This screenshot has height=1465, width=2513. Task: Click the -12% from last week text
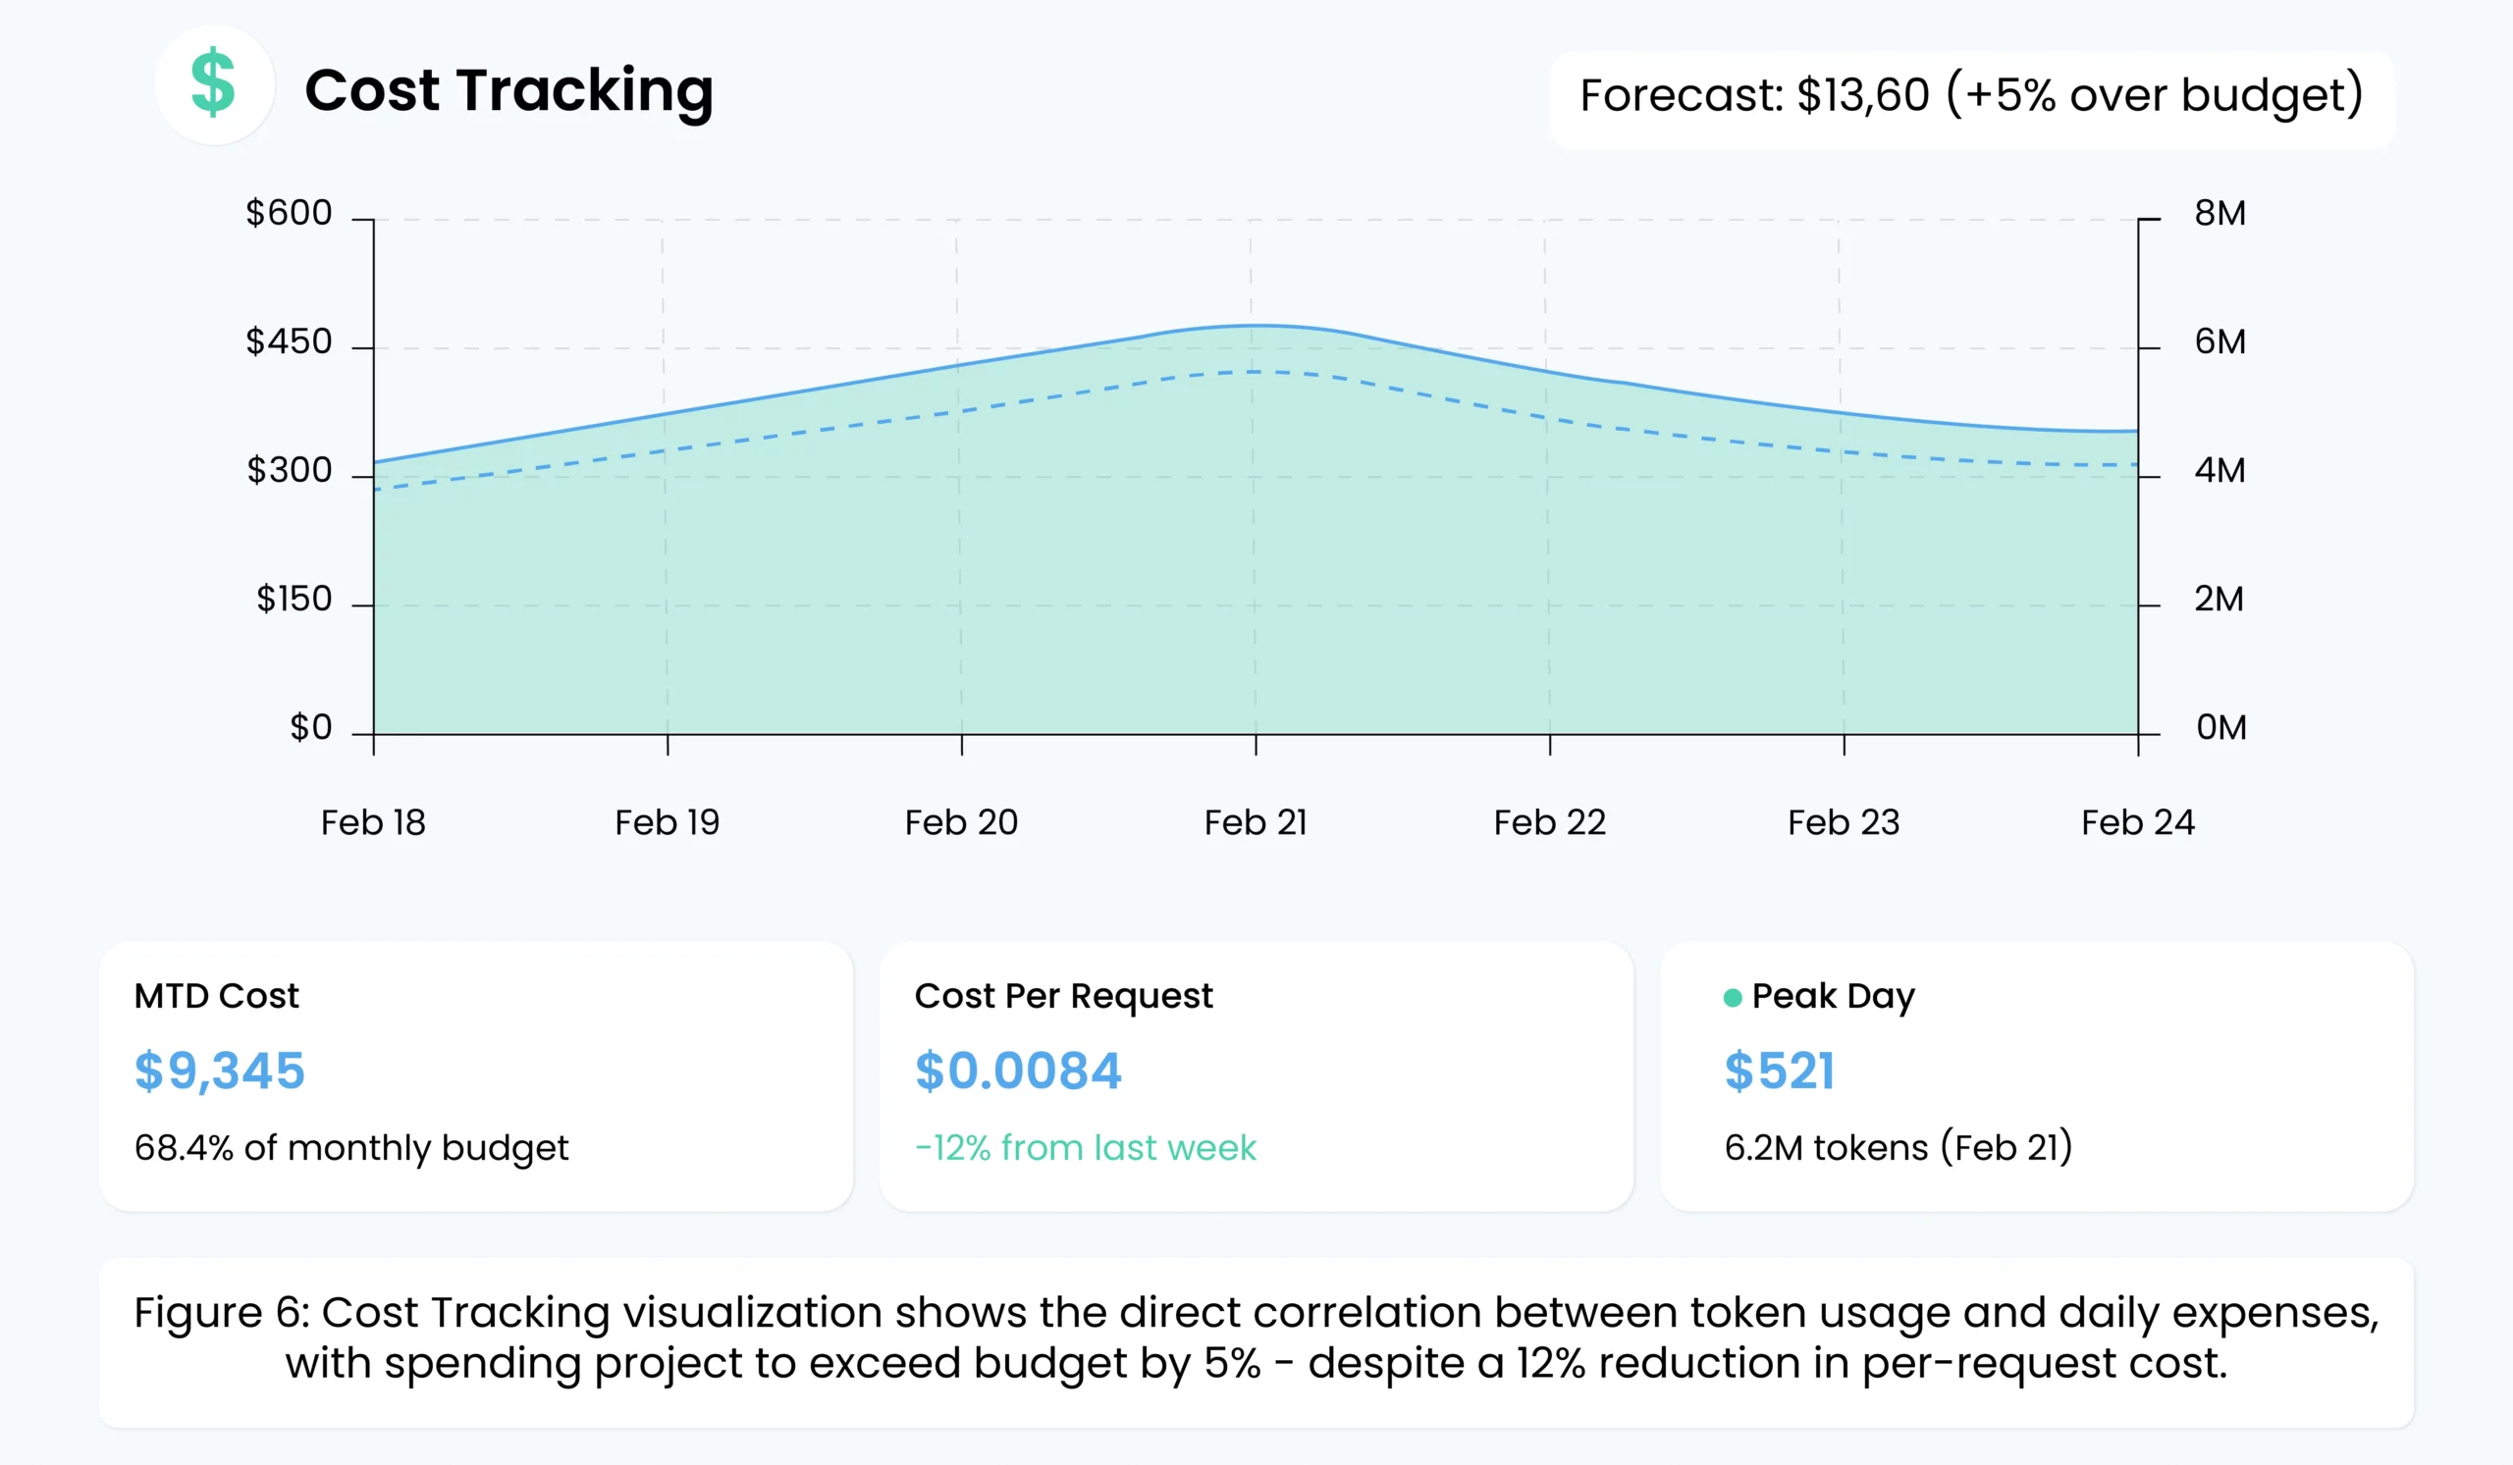click(x=1085, y=1148)
